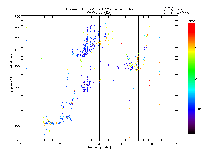
Task: Click the x-axis tick label '1'
Action: [x=21, y=144]
